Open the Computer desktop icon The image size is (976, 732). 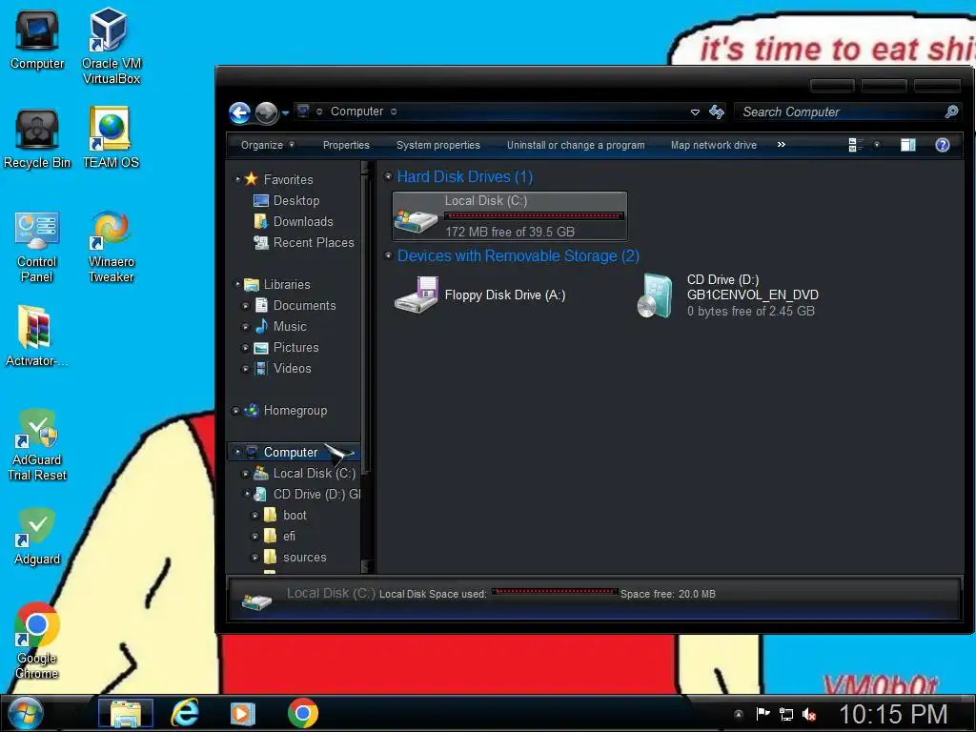click(x=37, y=40)
